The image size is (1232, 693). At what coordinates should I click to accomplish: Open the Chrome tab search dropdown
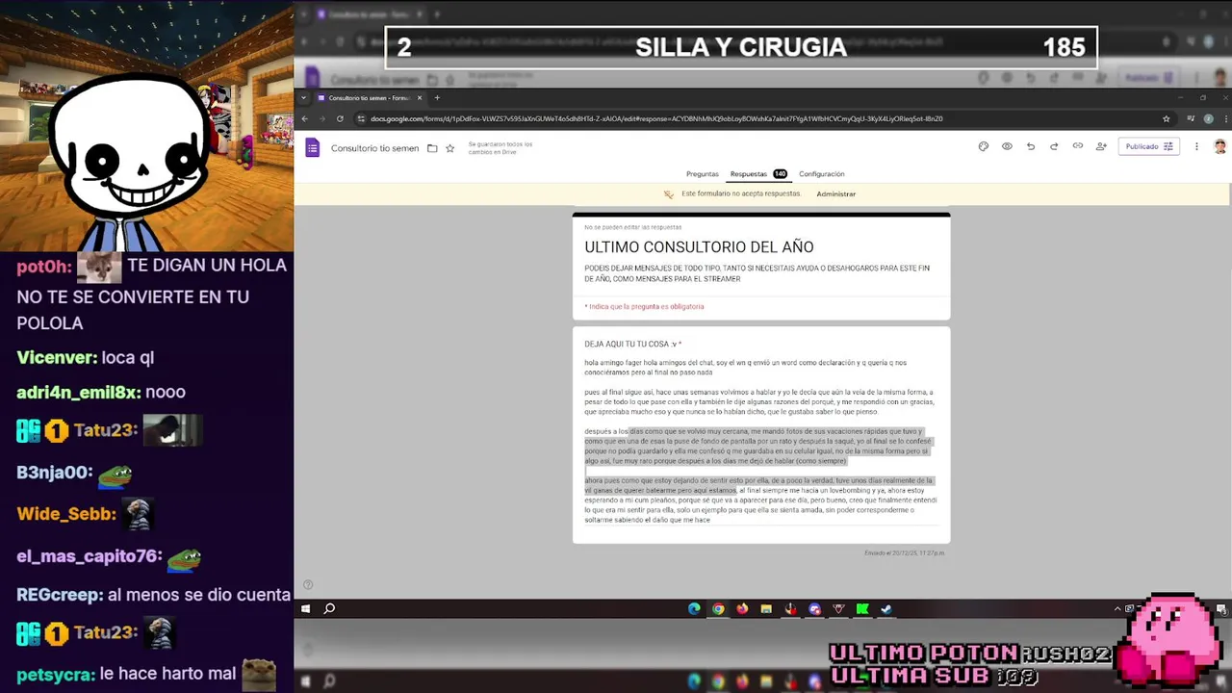[x=304, y=97]
